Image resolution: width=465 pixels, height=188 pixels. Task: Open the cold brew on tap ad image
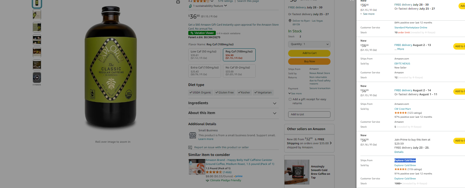click(297, 172)
